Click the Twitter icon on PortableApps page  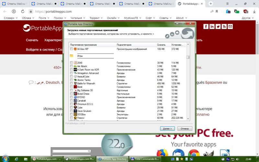[218, 27]
